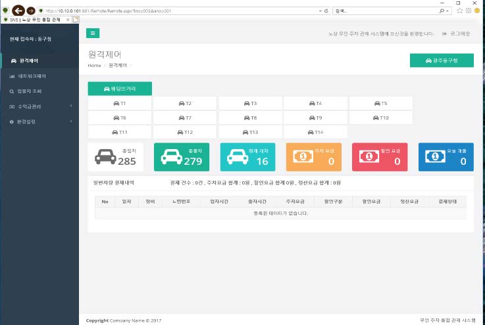Select the T14 parking device button
This screenshot has width=485, height=325.
tap(315, 132)
